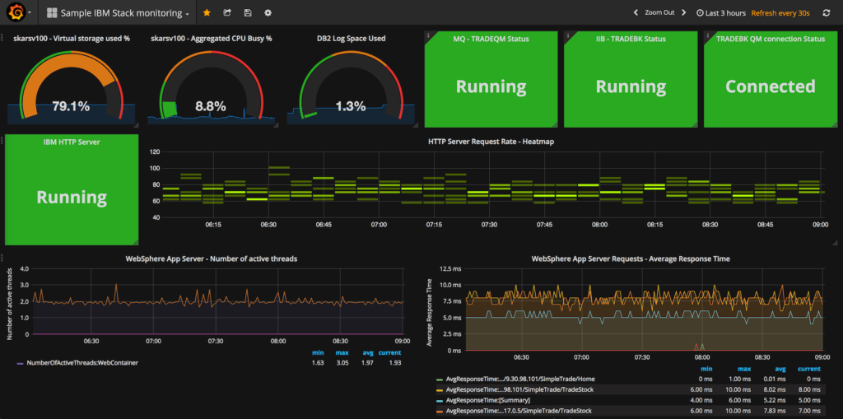Sort threads legend by current column
The width and height of the screenshot is (843, 419).
click(x=389, y=353)
